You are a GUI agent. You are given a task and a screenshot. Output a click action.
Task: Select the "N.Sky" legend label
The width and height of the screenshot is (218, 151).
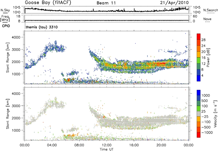tap(5, 10)
